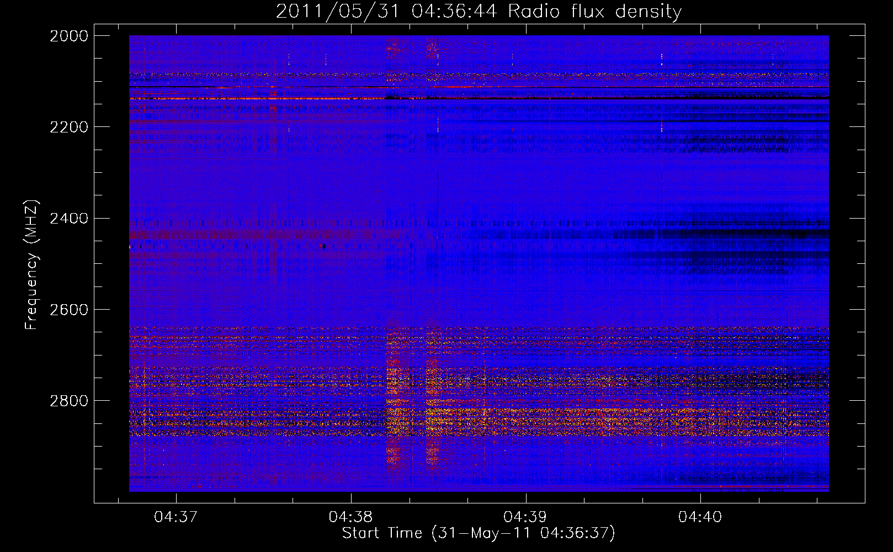This screenshot has height=552, width=893.
Task: Select the 2000 frequency axis label
Action: tap(69, 36)
